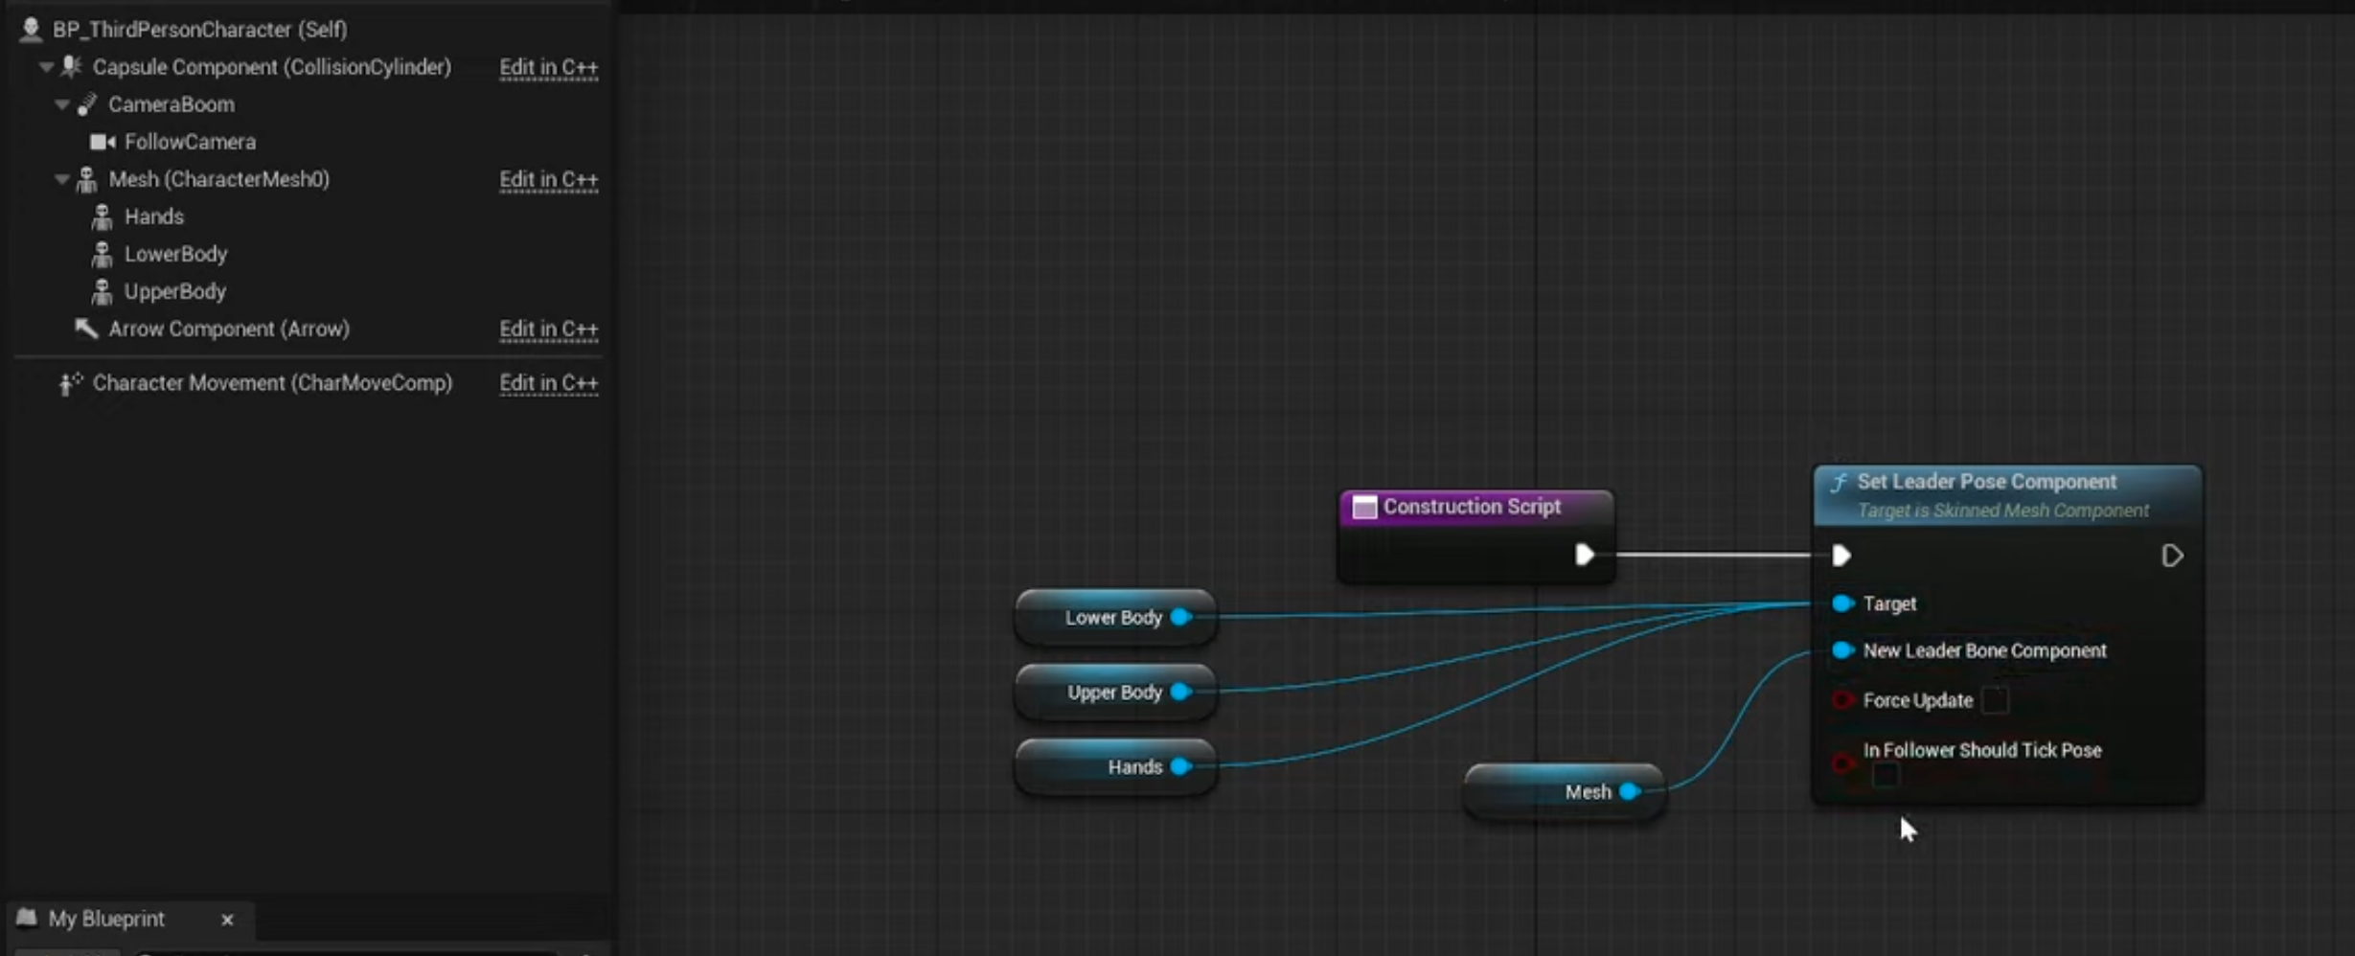Image resolution: width=2355 pixels, height=956 pixels.
Task: Select the Hands variable node
Action: coord(1116,766)
